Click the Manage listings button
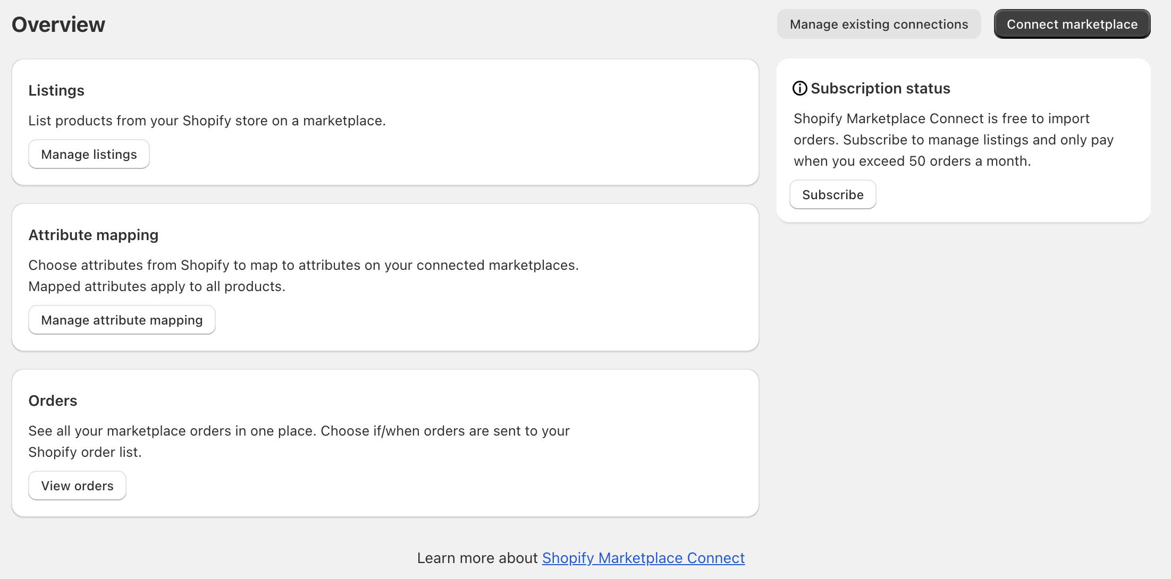The image size is (1171, 579). coord(89,154)
